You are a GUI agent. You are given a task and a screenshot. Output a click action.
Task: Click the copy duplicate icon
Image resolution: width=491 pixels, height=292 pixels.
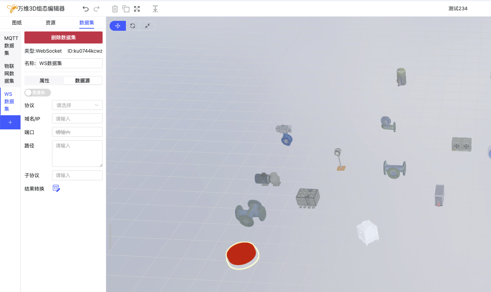click(126, 9)
